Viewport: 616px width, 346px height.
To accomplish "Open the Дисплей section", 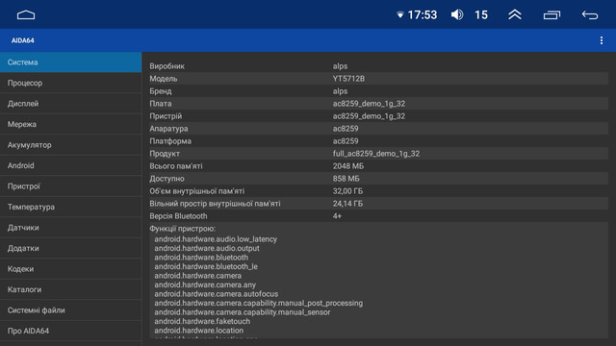I will pyautogui.click(x=70, y=104).
